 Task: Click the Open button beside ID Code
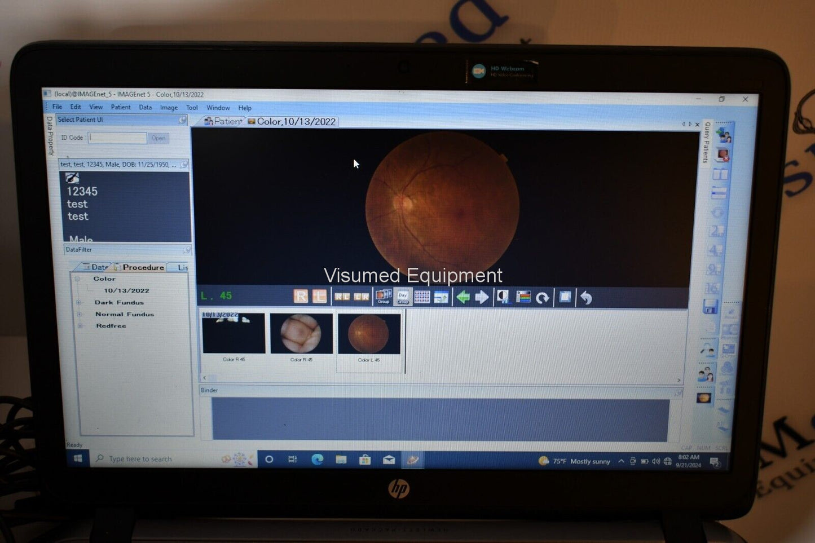point(158,138)
